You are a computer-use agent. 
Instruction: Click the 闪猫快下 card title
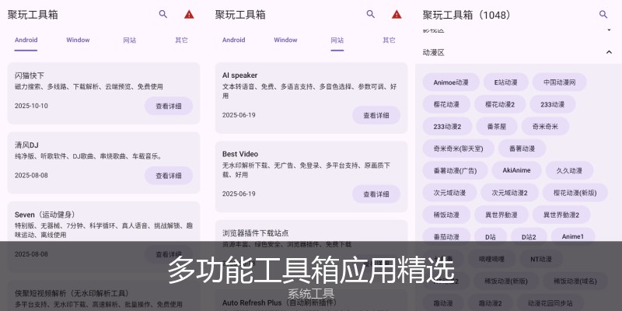30,75
